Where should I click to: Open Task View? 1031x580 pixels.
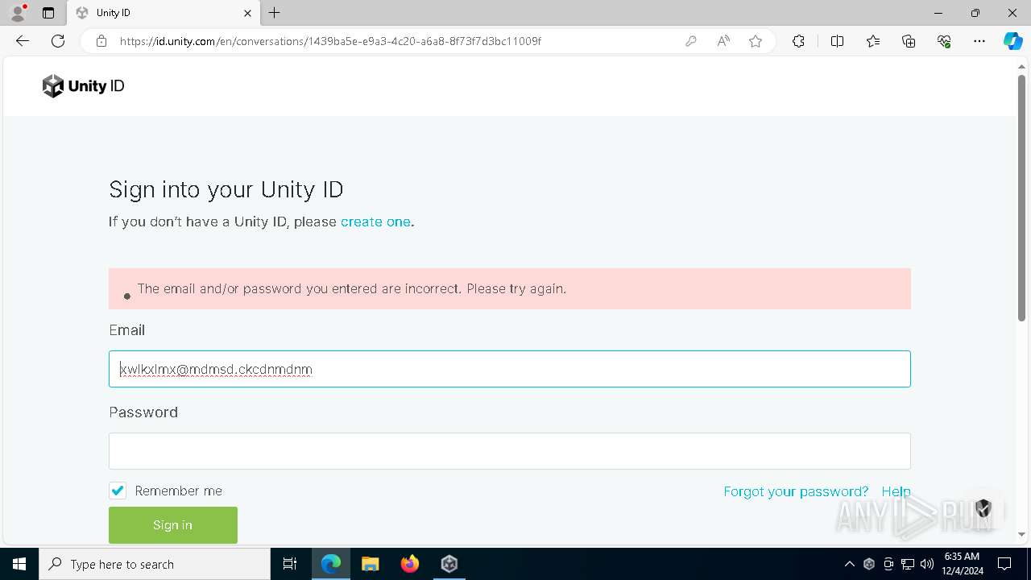[x=290, y=564]
